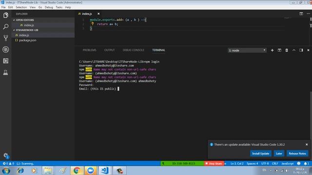Open the editor More Actions ellipsis
Image resolution: width=312 pixels, height=175 pixels.
coord(308,14)
